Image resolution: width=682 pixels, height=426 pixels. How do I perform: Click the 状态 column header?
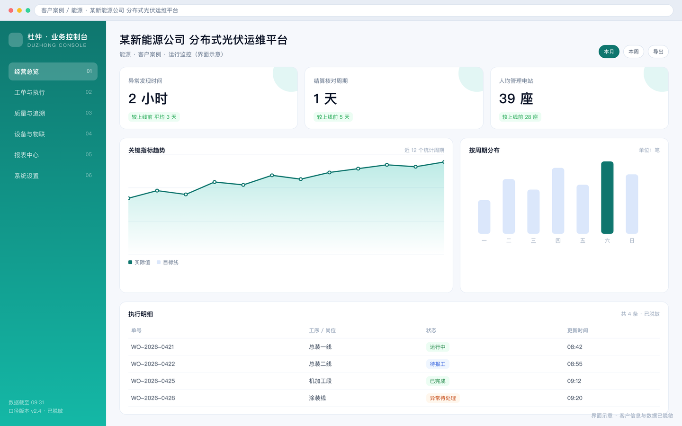point(431,330)
